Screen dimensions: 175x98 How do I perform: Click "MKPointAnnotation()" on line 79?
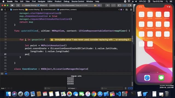click(54, 45)
